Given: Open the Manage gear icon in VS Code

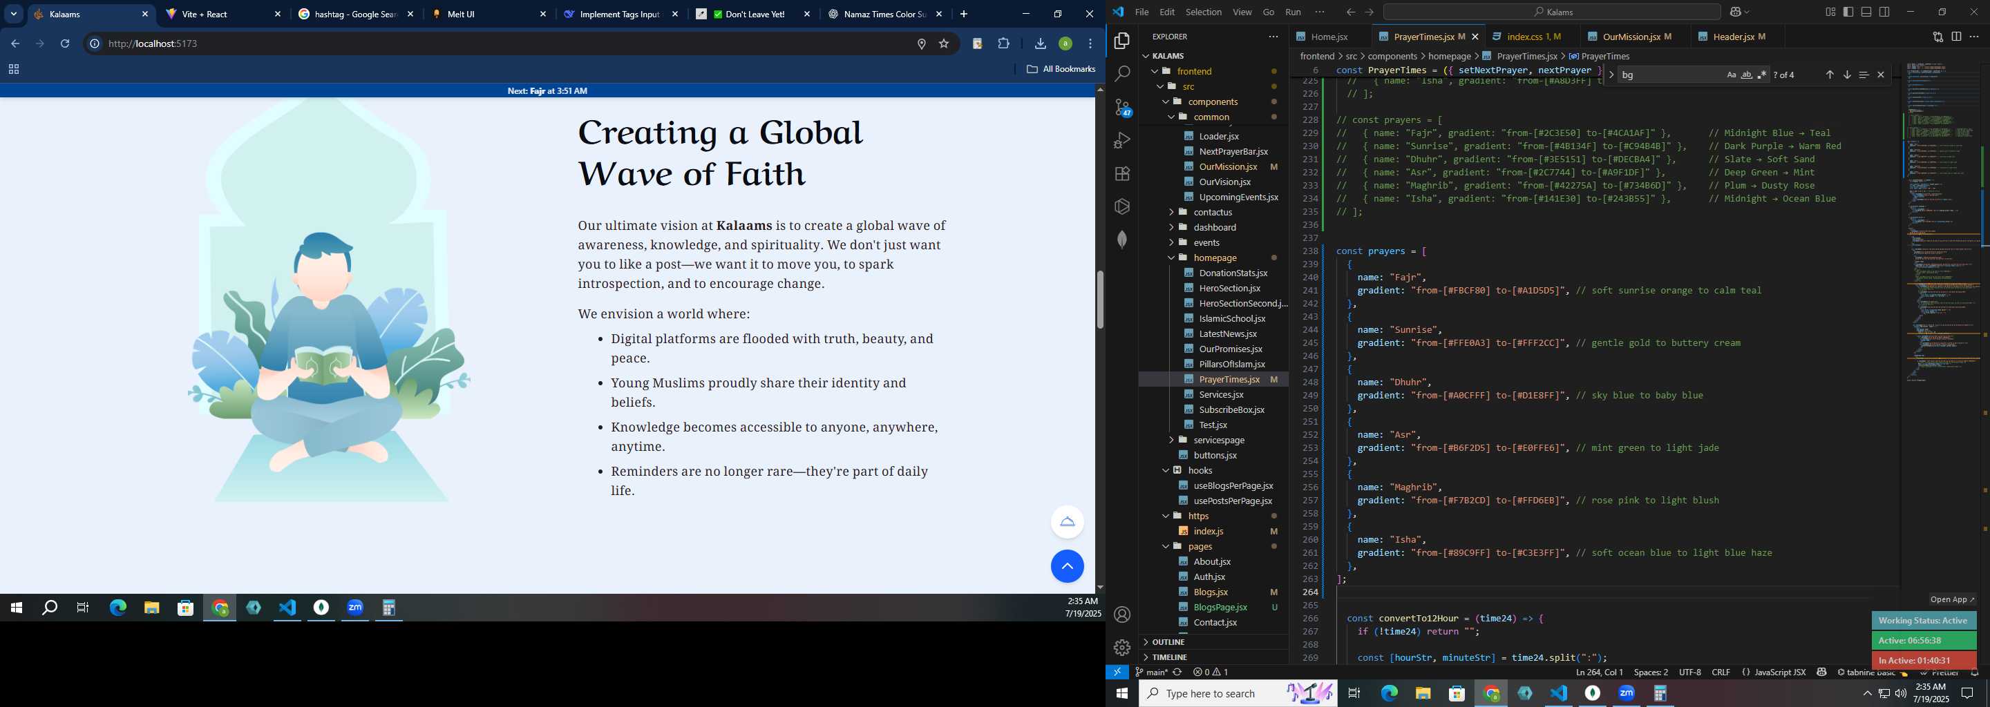Looking at the screenshot, I should tap(1121, 648).
